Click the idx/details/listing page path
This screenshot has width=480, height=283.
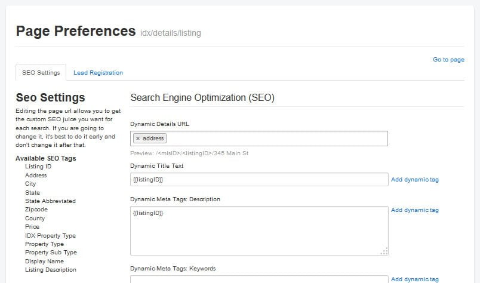(171, 33)
